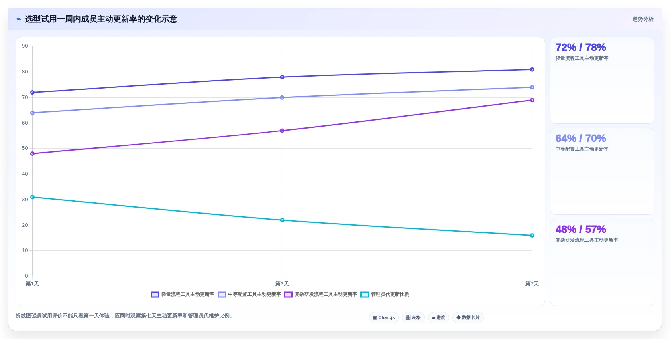Toggle the 管理员代更新比例 legend swatch
The height and width of the screenshot is (339, 670).
[x=365, y=295]
